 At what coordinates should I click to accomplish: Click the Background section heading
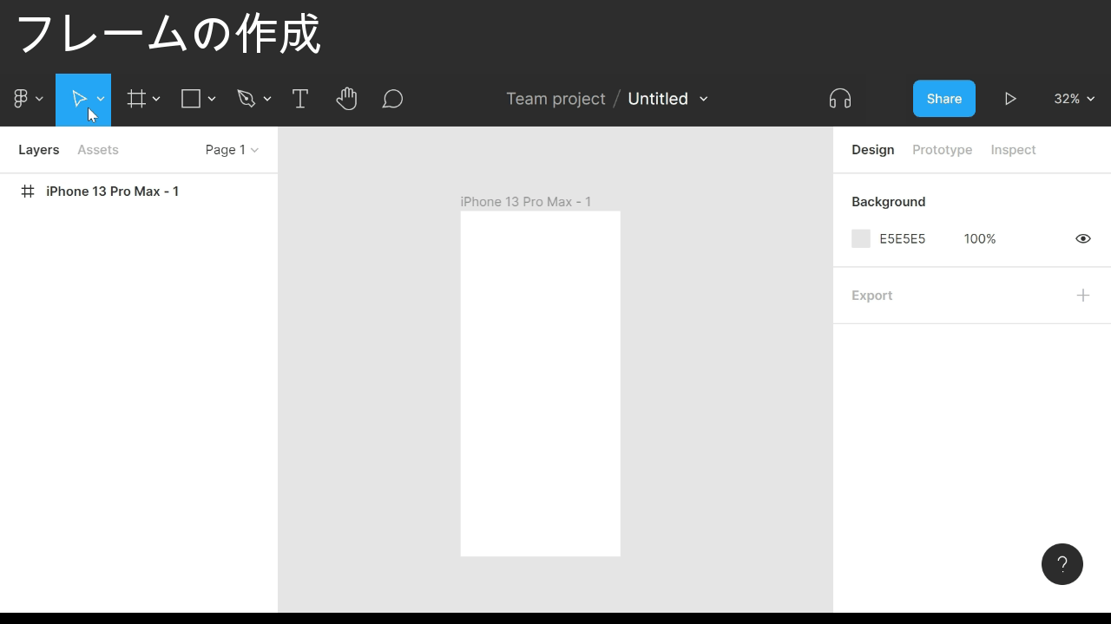coord(889,202)
